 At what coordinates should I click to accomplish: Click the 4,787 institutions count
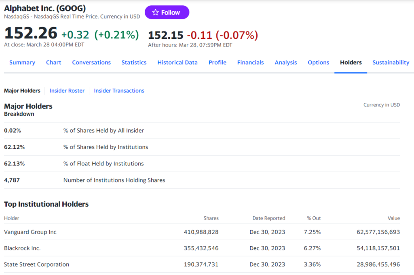coord(12,180)
